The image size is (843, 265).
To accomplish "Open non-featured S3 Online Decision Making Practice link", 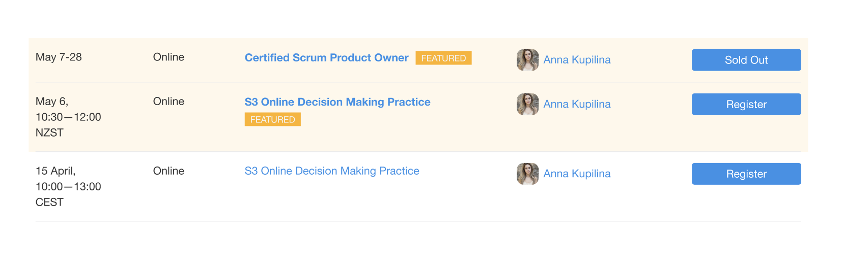I will (x=331, y=171).
